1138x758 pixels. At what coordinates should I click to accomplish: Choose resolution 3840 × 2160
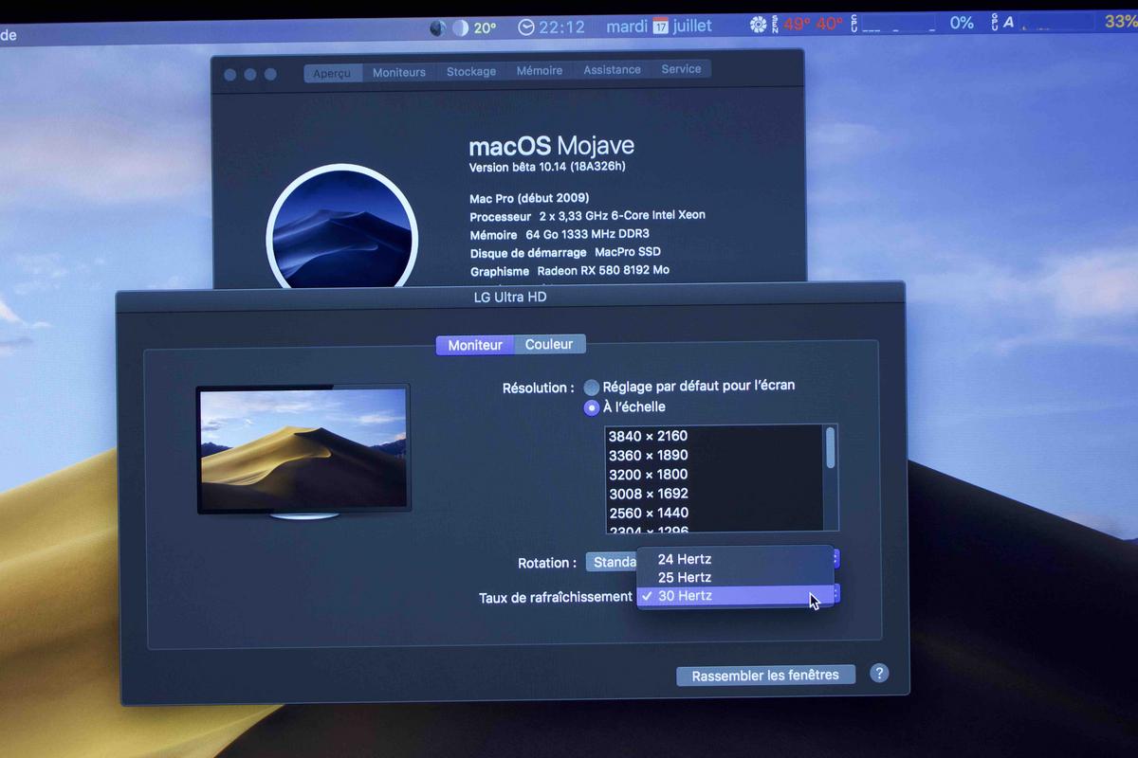click(715, 436)
